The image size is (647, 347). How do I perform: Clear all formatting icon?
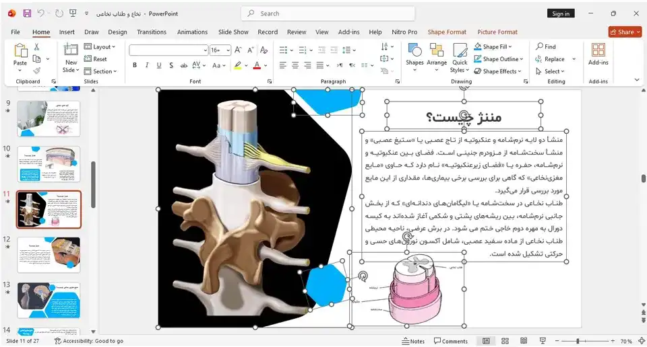[264, 50]
